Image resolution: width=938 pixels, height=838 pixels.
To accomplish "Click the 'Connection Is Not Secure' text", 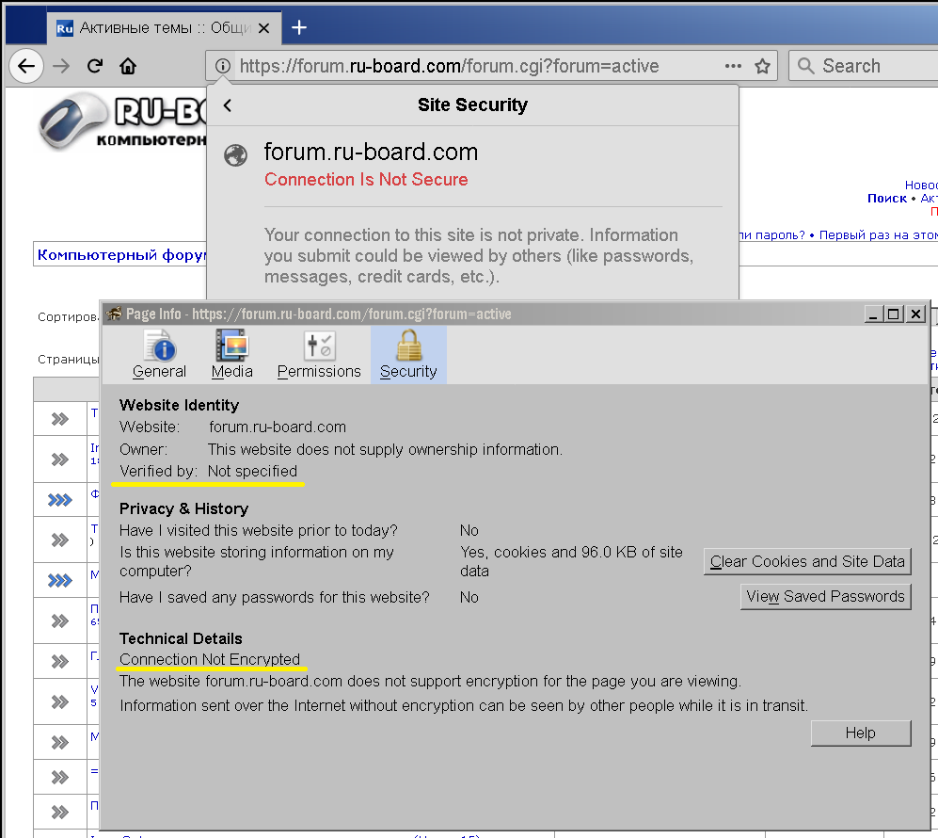I will (366, 180).
